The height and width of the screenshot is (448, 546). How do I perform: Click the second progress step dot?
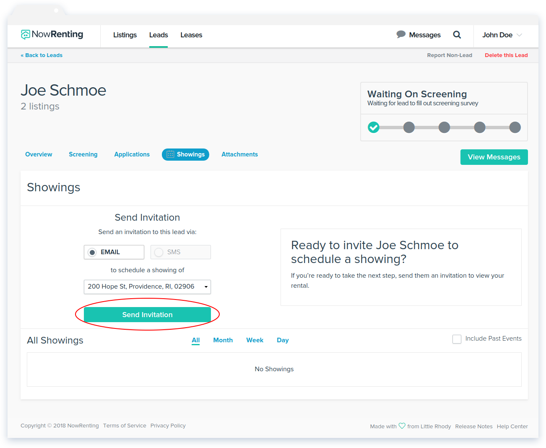tap(409, 127)
